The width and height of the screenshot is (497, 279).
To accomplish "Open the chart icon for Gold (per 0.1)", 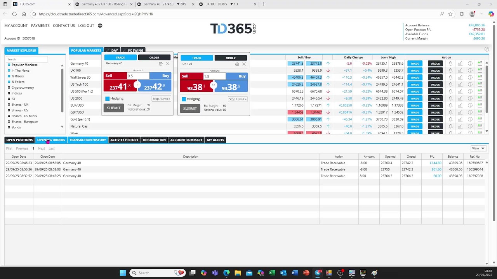I will pos(460,119).
